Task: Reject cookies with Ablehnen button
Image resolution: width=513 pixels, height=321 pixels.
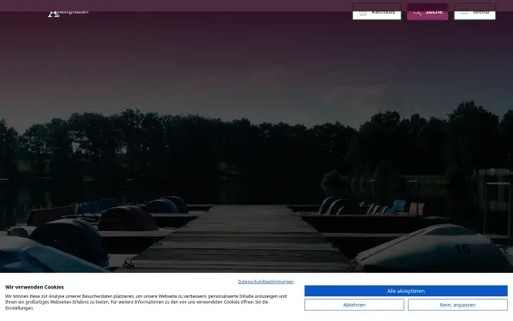Action: 354,305
